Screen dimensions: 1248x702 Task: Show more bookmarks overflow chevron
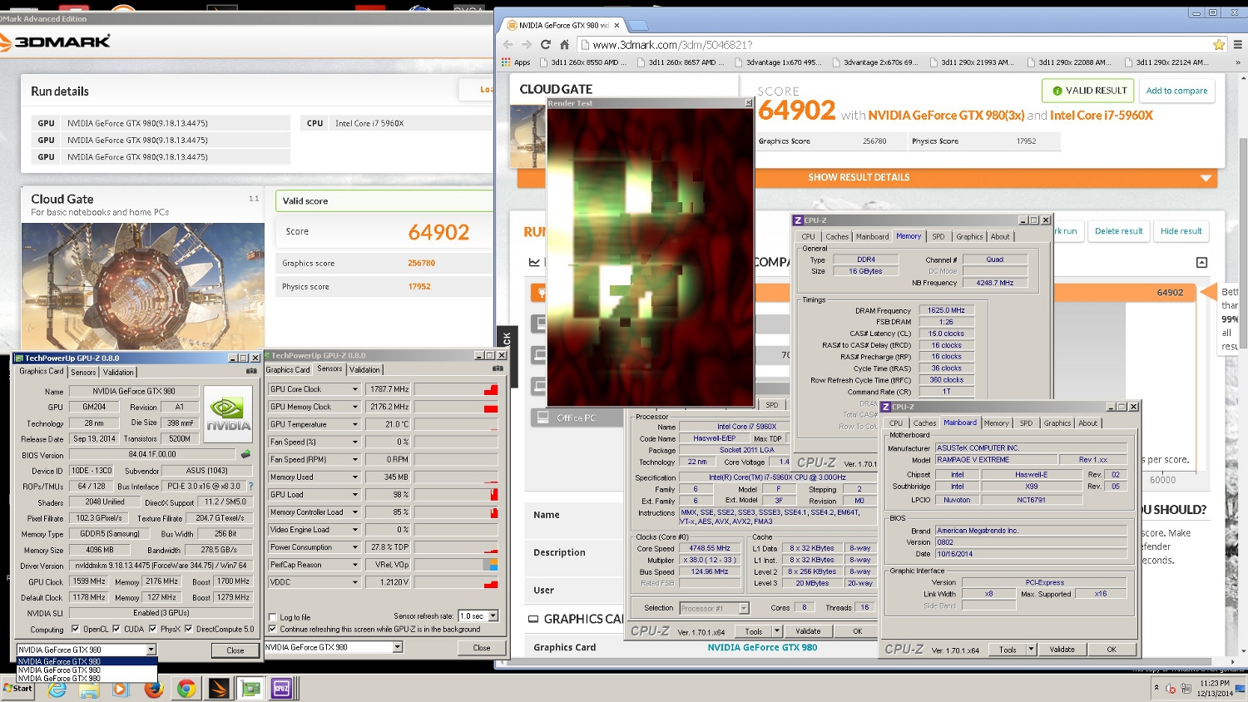coord(1239,62)
